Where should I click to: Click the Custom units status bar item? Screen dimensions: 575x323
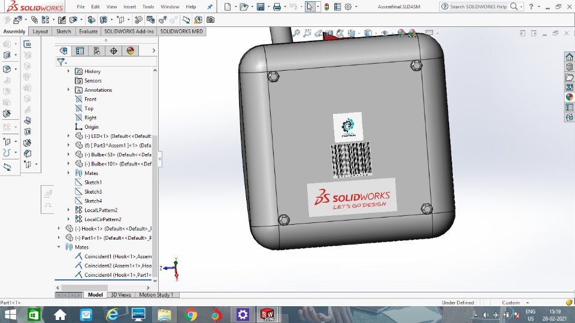pyautogui.click(x=510, y=303)
